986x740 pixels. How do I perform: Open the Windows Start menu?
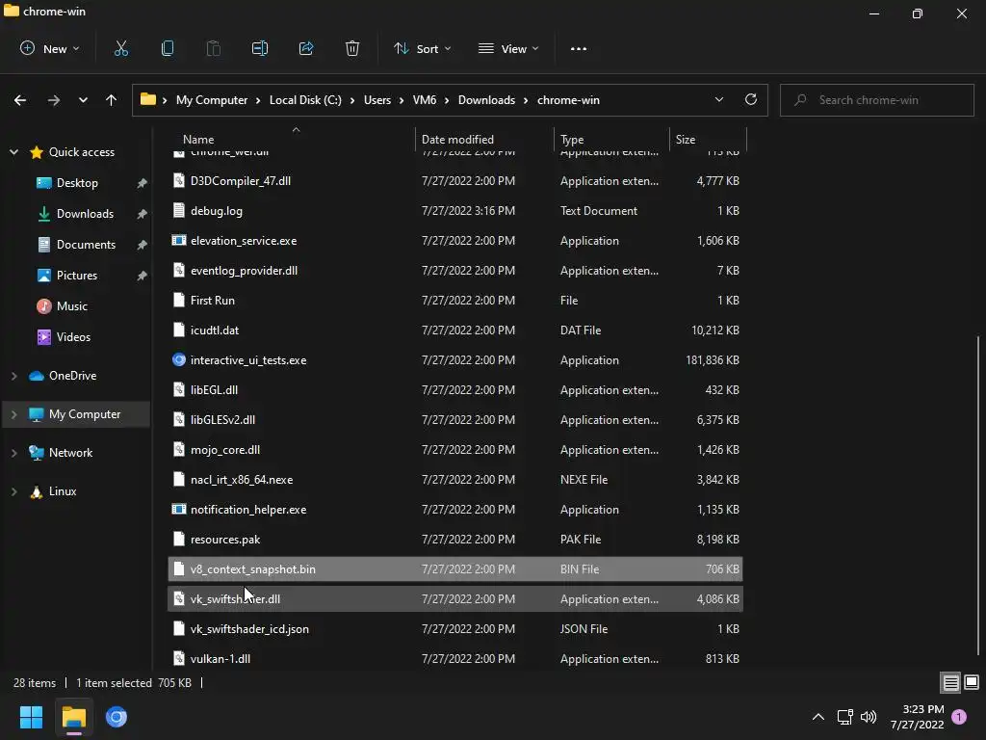[x=31, y=717]
